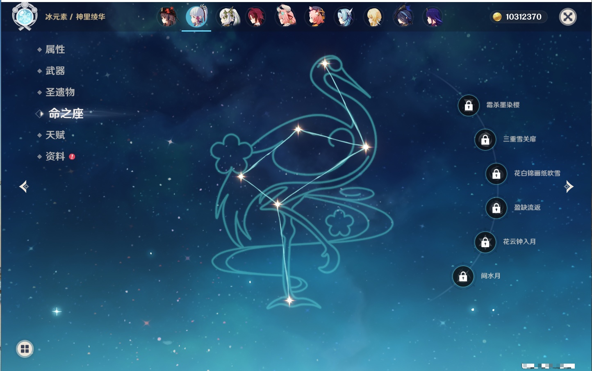Click the star at the crane's chest
The height and width of the screenshot is (371, 592).
coord(366,146)
